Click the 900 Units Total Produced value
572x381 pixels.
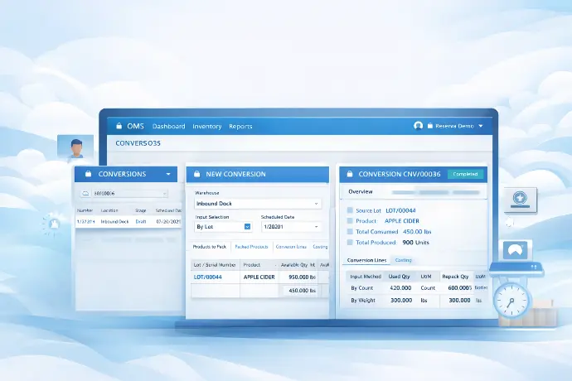click(415, 243)
